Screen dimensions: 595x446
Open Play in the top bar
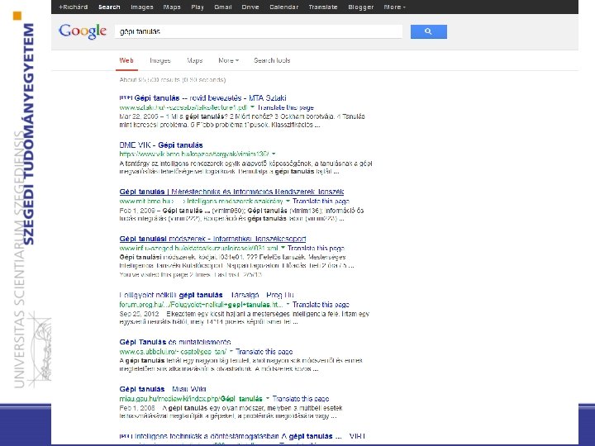coord(198,7)
